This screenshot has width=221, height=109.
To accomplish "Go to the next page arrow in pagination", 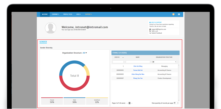I will [x=132, y=103].
